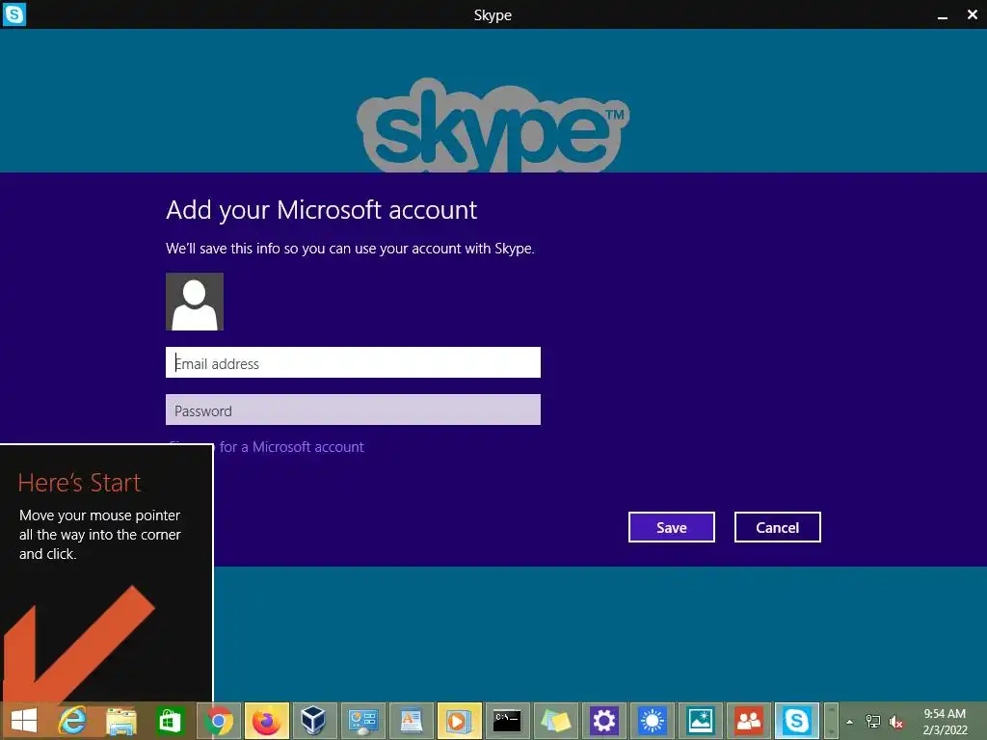Minimize the Skype window
The height and width of the screenshot is (740, 987).
(943, 15)
